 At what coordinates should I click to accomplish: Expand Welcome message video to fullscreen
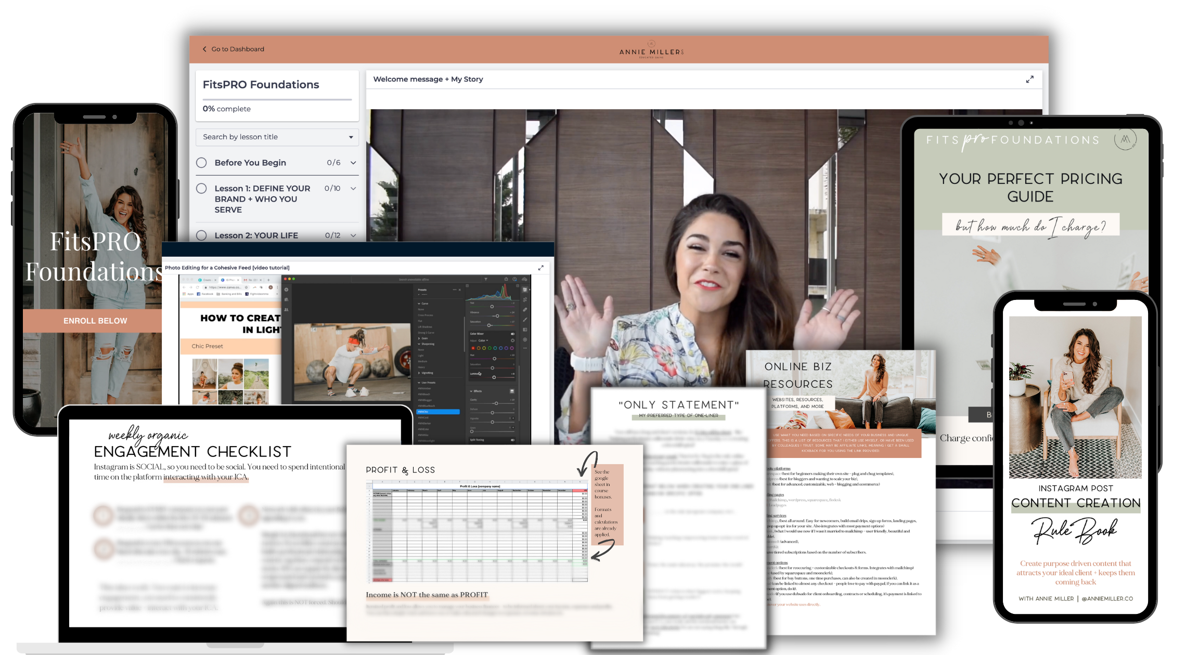(1029, 79)
